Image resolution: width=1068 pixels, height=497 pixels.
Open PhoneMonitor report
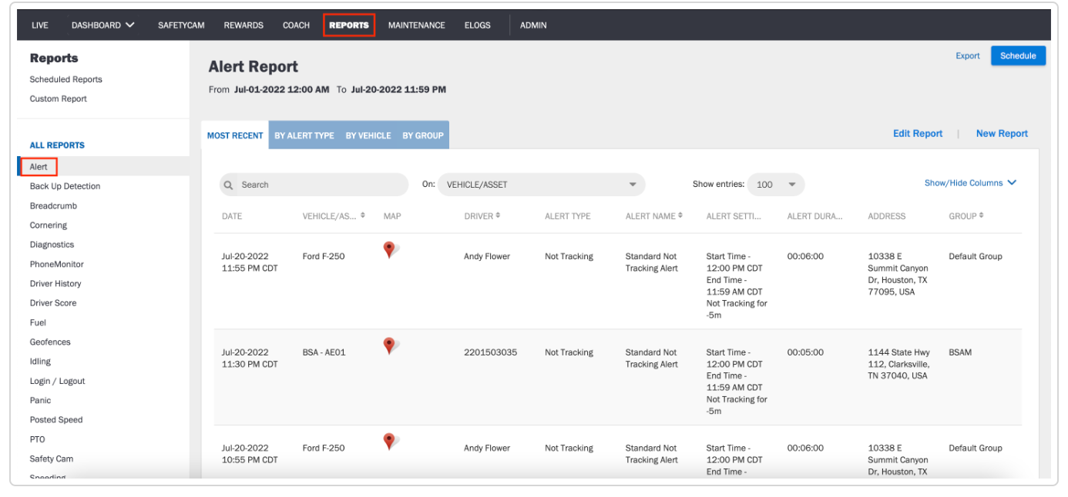(x=57, y=264)
